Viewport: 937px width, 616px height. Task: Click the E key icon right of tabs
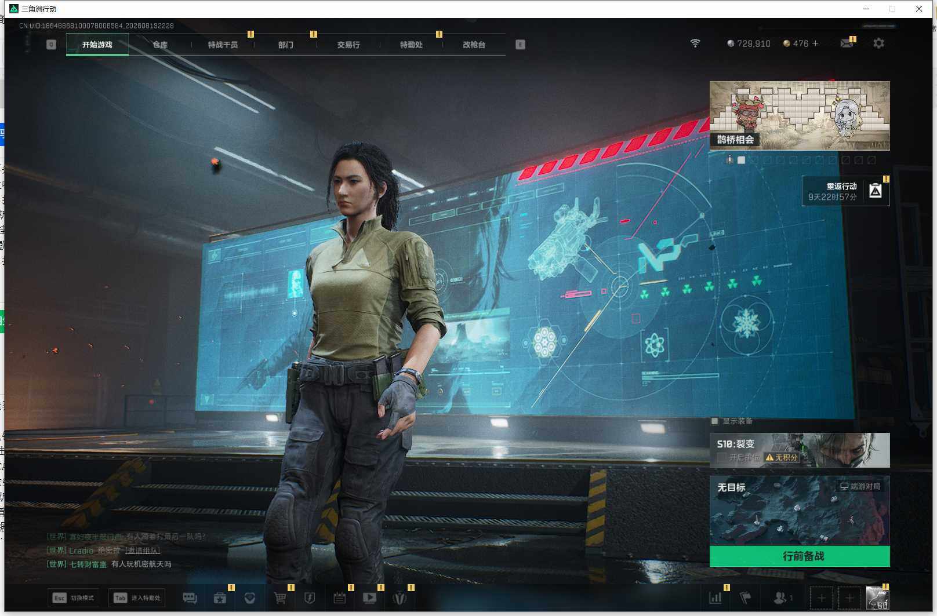tap(520, 45)
